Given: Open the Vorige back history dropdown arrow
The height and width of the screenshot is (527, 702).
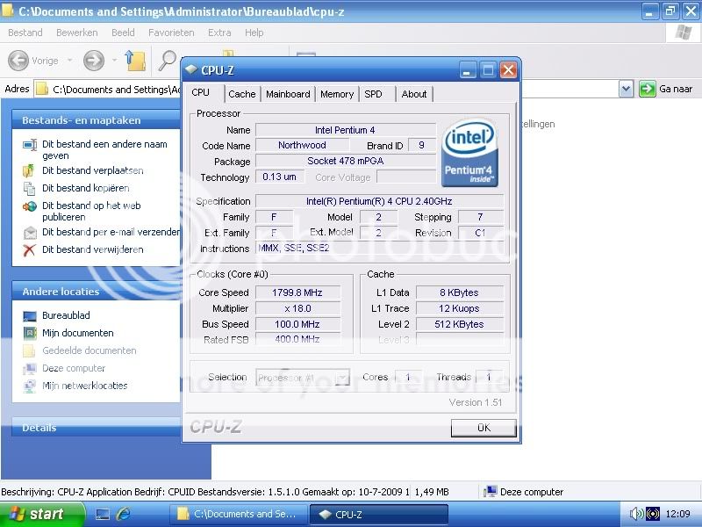Looking at the screenshot, I should click(70, 60).
